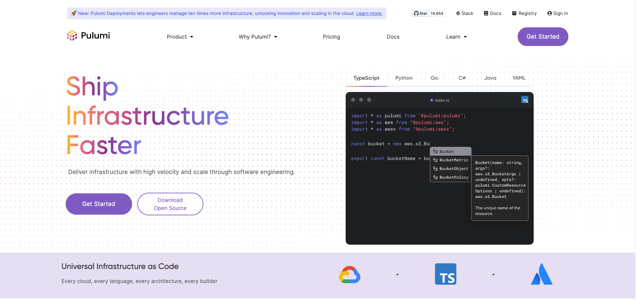Open the Registry icon
This screenshot has width=636, height=300.
[524, 13]
